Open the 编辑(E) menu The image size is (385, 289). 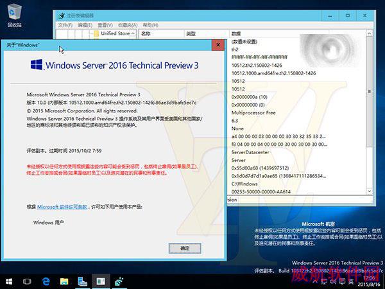(x=85, y=25)
